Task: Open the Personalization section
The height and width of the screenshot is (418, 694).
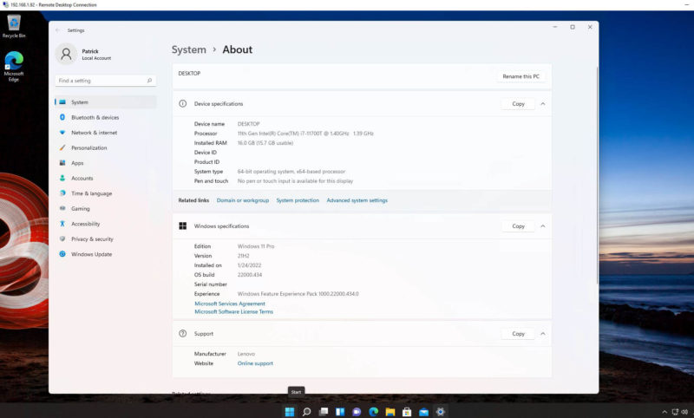Action: 88,147
